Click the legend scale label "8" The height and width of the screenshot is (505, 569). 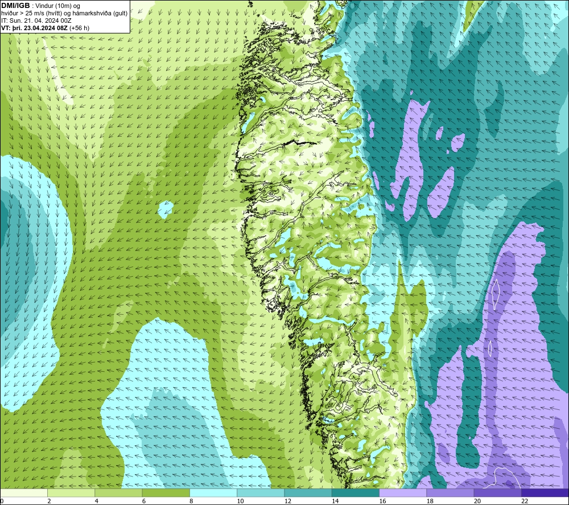pyautogui.click(x=191, y=501)
